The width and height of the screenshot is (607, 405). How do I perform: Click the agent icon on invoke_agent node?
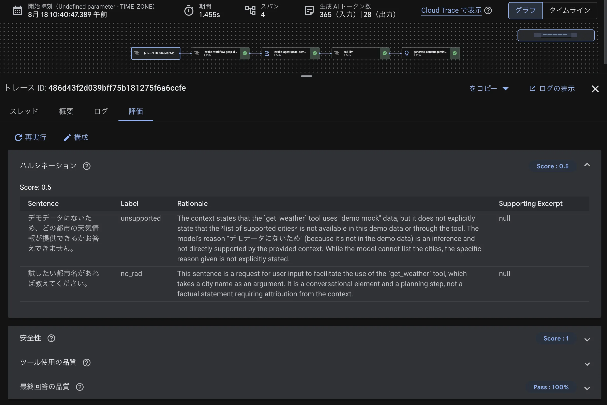267,54
